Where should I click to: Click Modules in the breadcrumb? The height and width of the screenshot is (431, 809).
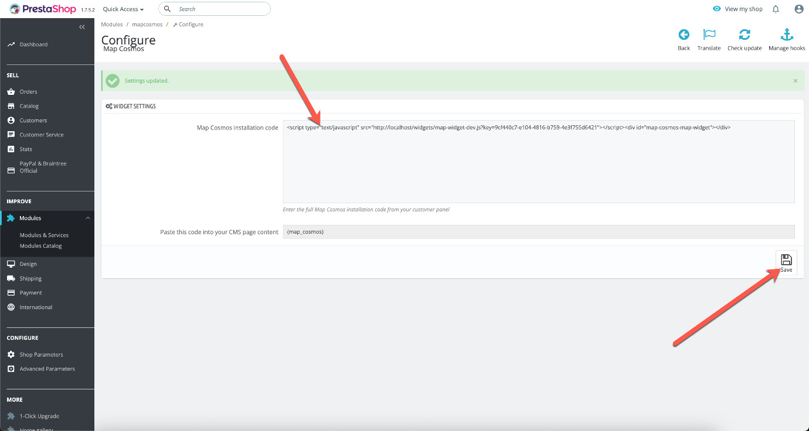tap(112, 25)
